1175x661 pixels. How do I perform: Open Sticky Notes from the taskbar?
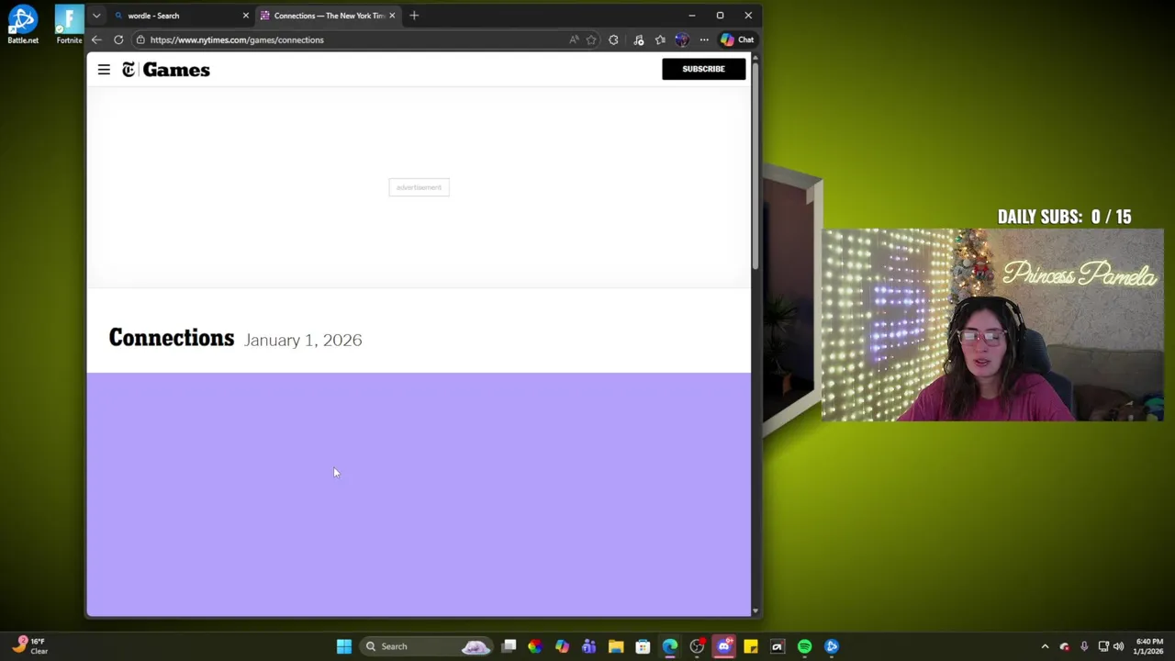point(751,646)
